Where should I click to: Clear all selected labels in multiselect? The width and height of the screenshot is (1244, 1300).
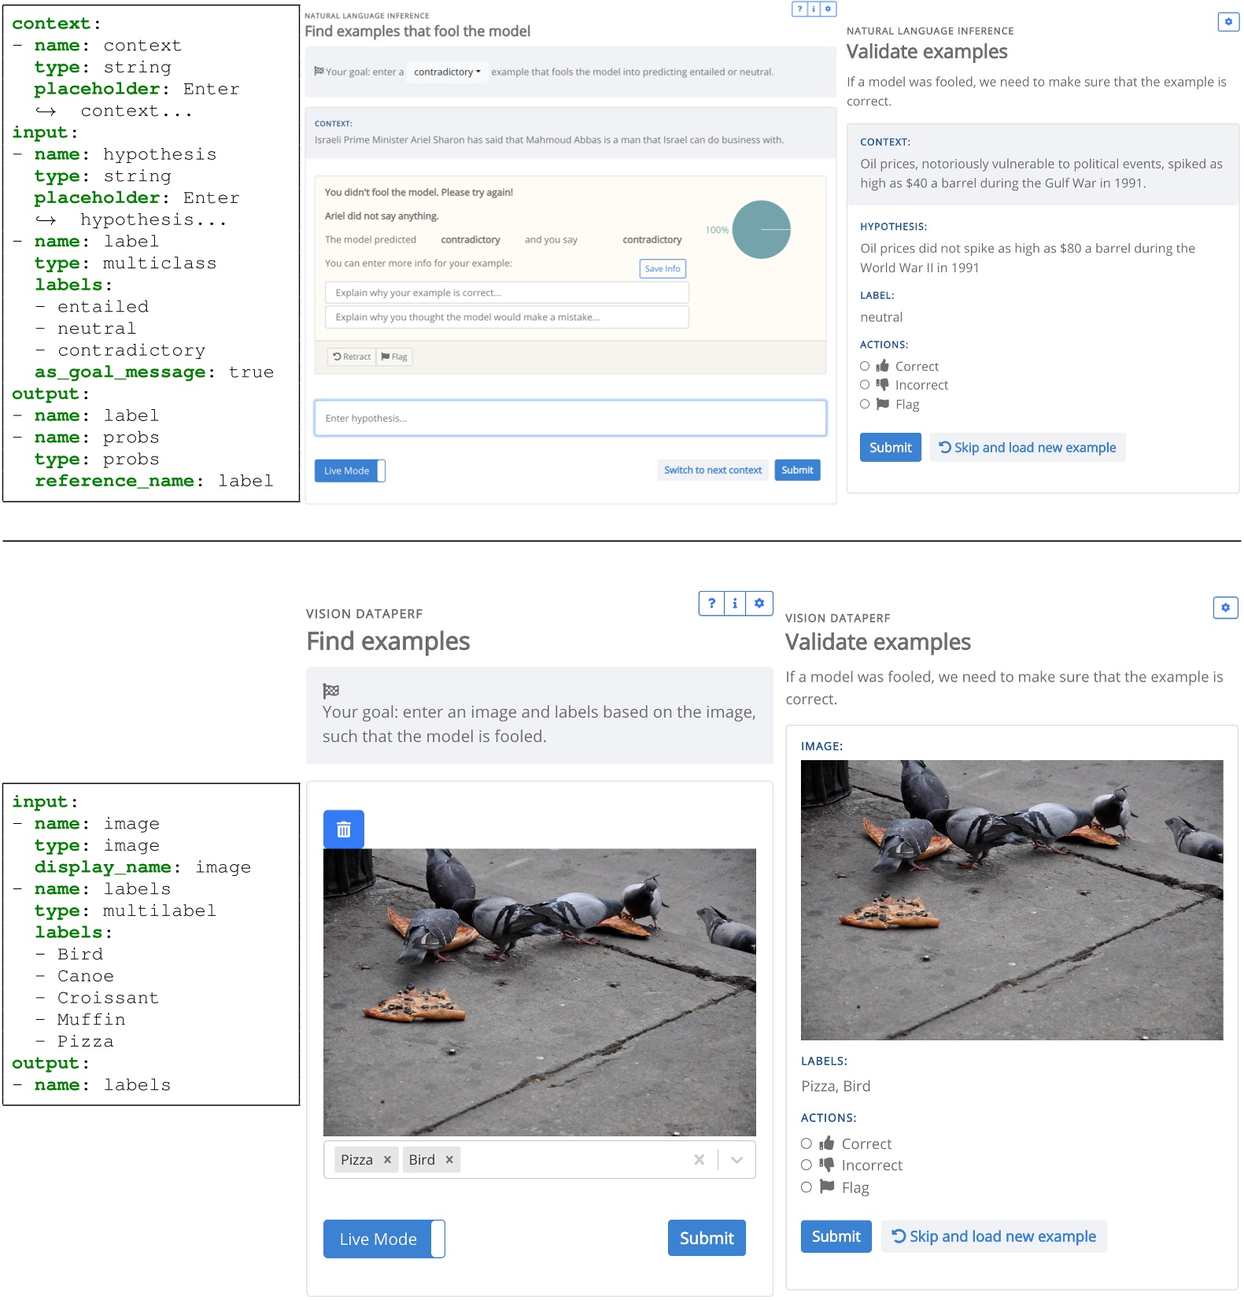click(x=699, y=1160)
